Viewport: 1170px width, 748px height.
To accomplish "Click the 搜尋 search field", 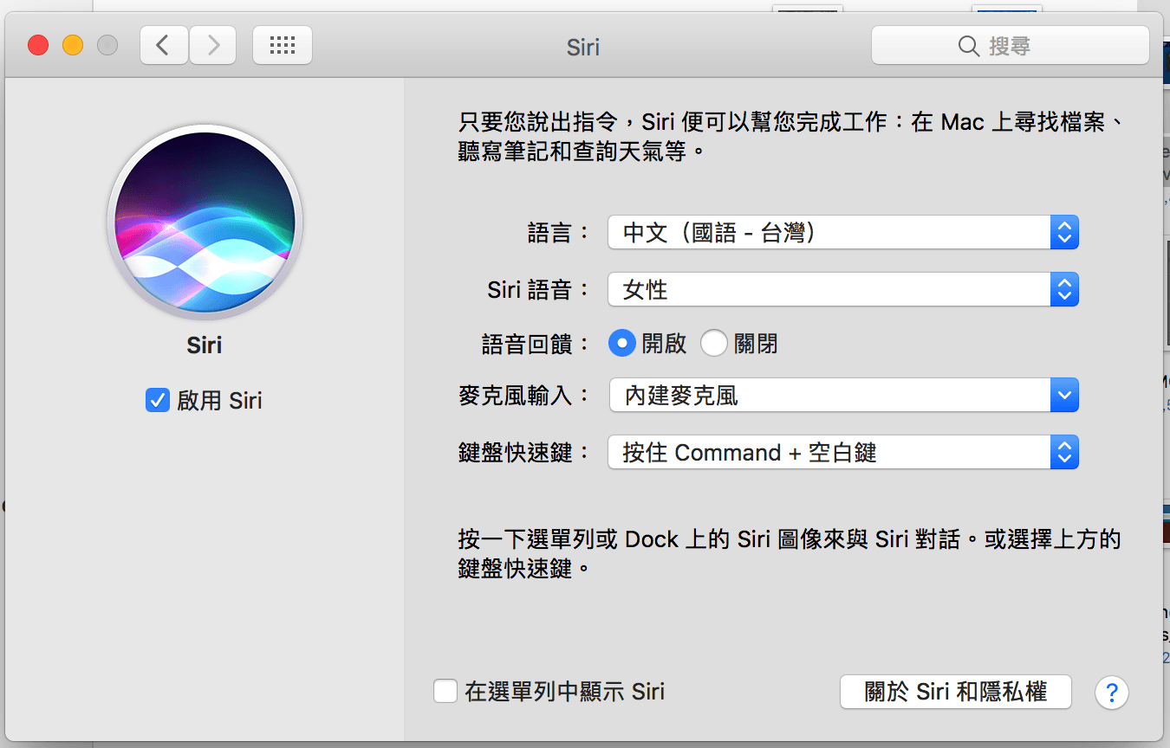I will click(1011, 45).
